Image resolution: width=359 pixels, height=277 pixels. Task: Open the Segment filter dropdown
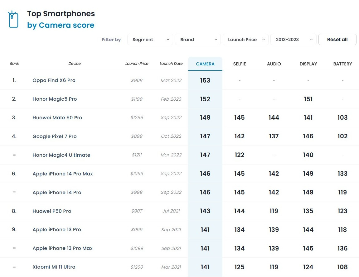150,40
